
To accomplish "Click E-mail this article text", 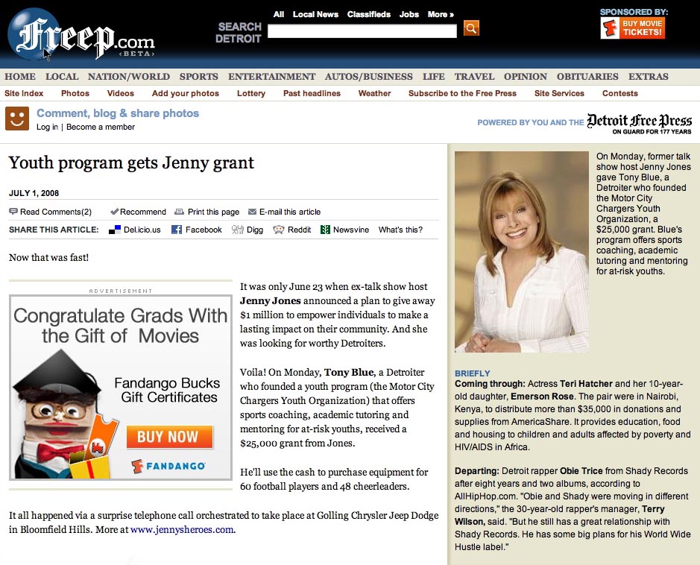I will (290, 212).
